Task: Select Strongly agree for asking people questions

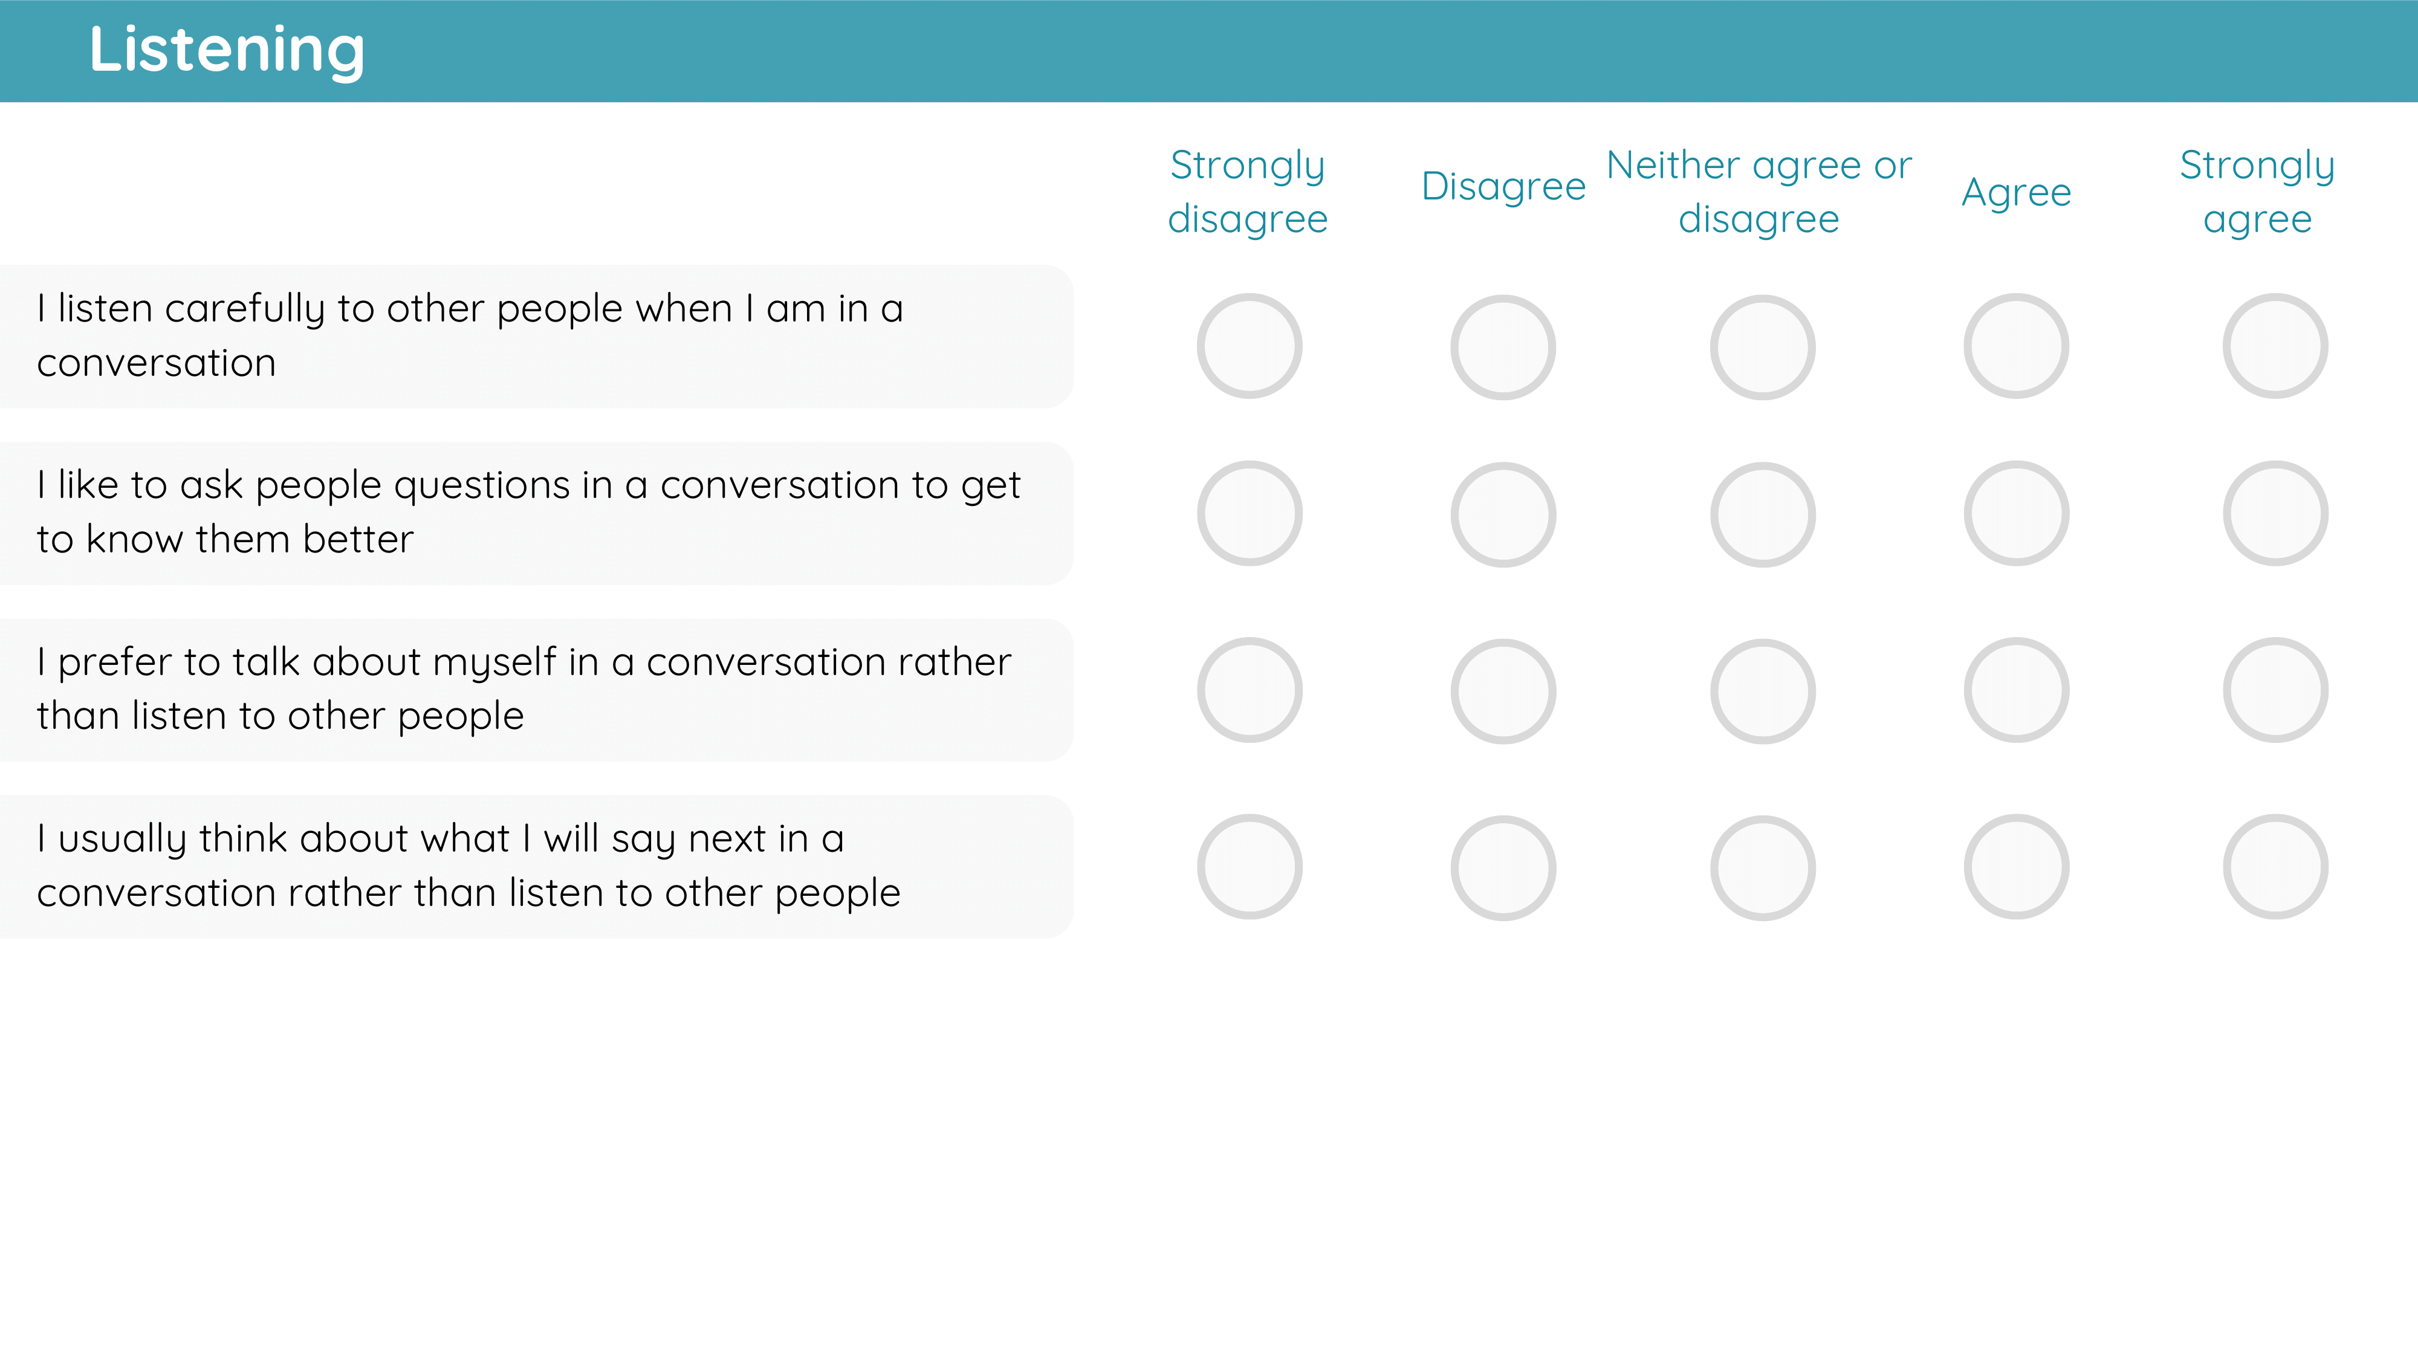Action: coord(2275,513)
